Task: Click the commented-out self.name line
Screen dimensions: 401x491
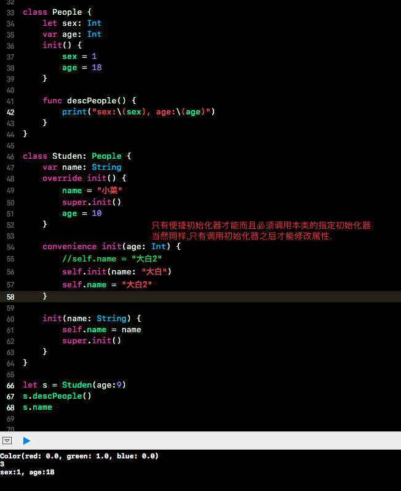Action: [111, 259]
